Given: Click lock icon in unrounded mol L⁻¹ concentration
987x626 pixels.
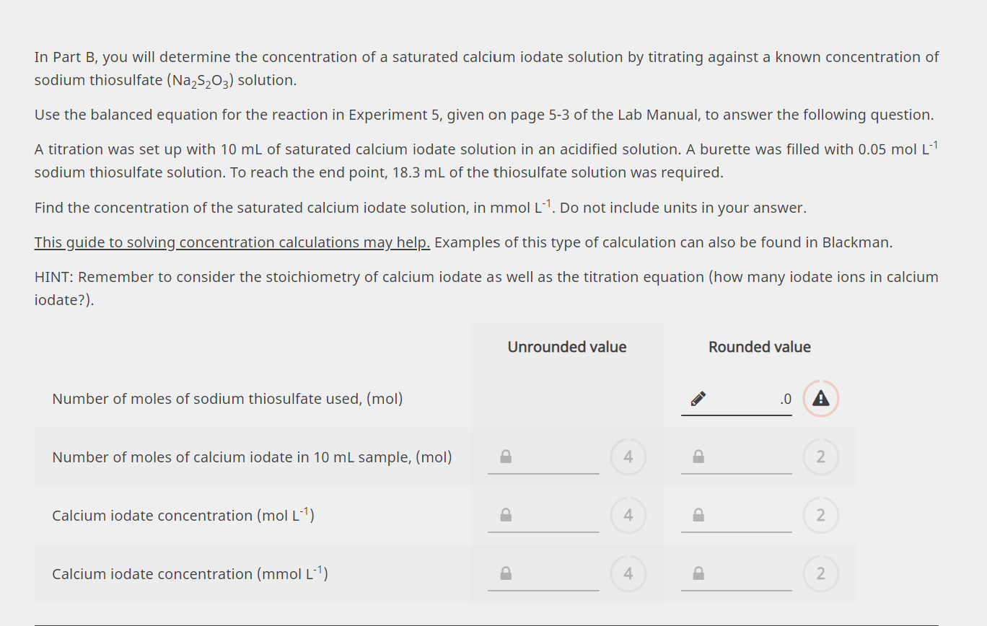Looking at the screenshot, I should (x=506, y=515).
